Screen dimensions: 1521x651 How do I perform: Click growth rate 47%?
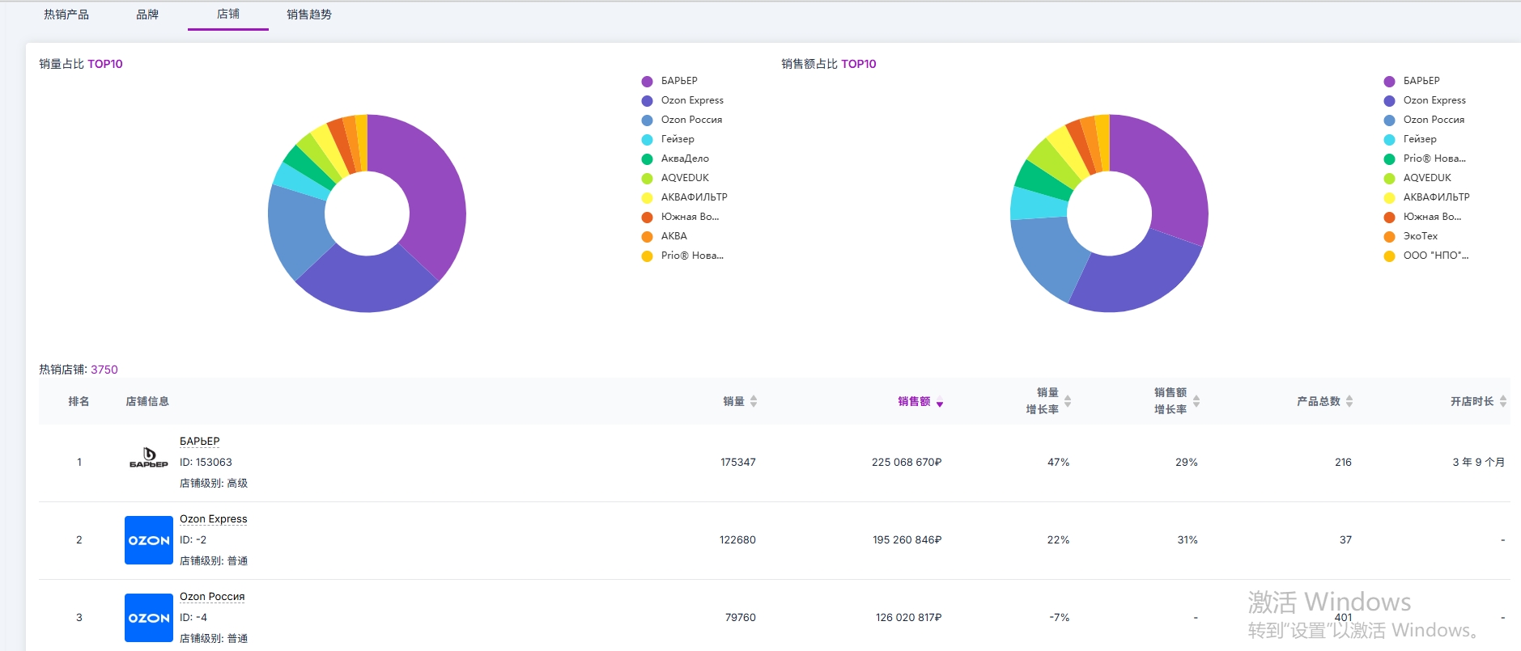coord(1059,463)
